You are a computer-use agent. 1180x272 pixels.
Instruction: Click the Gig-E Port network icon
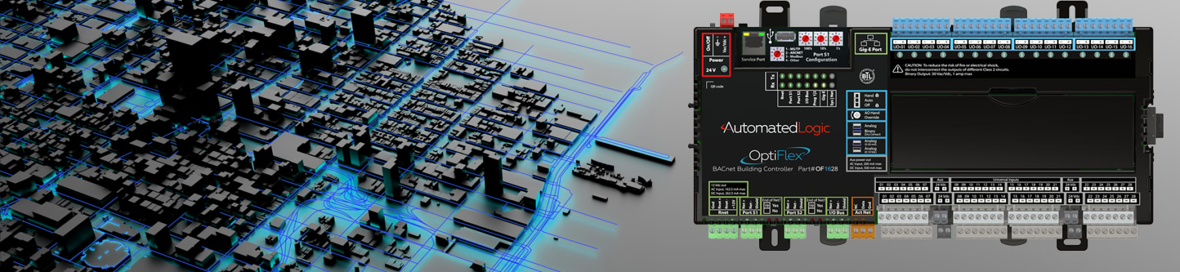(x=870, y=39)
